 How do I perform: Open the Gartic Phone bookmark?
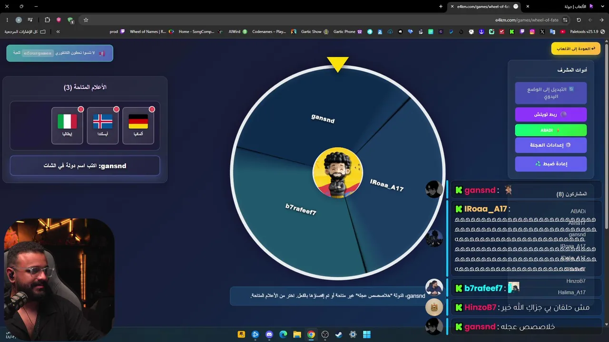[348, 32]
